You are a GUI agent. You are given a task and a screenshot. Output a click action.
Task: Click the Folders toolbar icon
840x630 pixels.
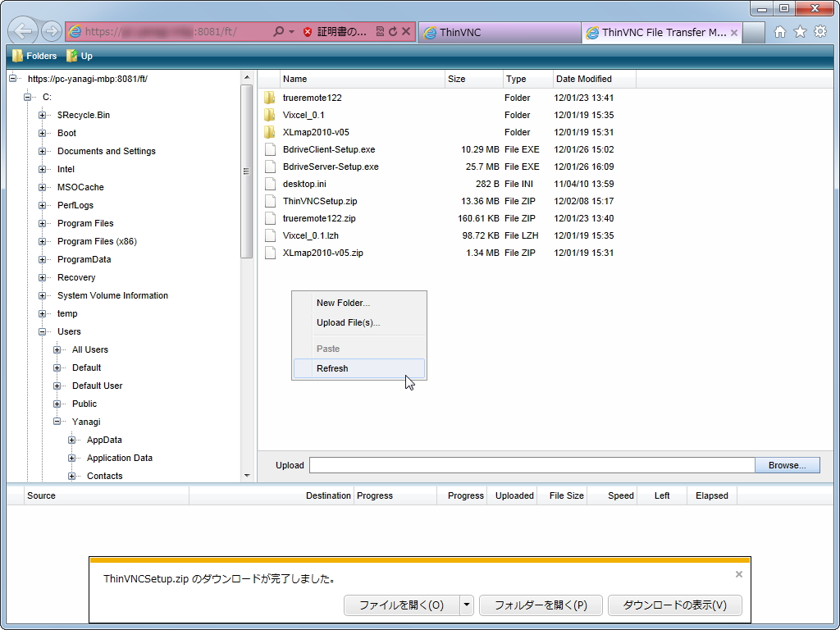click(17, 56)
